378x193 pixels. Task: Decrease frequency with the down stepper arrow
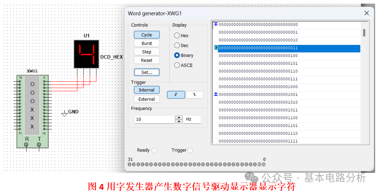(x=179, y=121)
